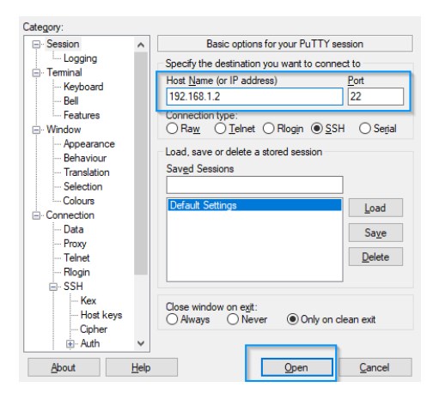439x393 pixels.
Task: Set close window on exit to Always
Action: (x=172, y=319)
